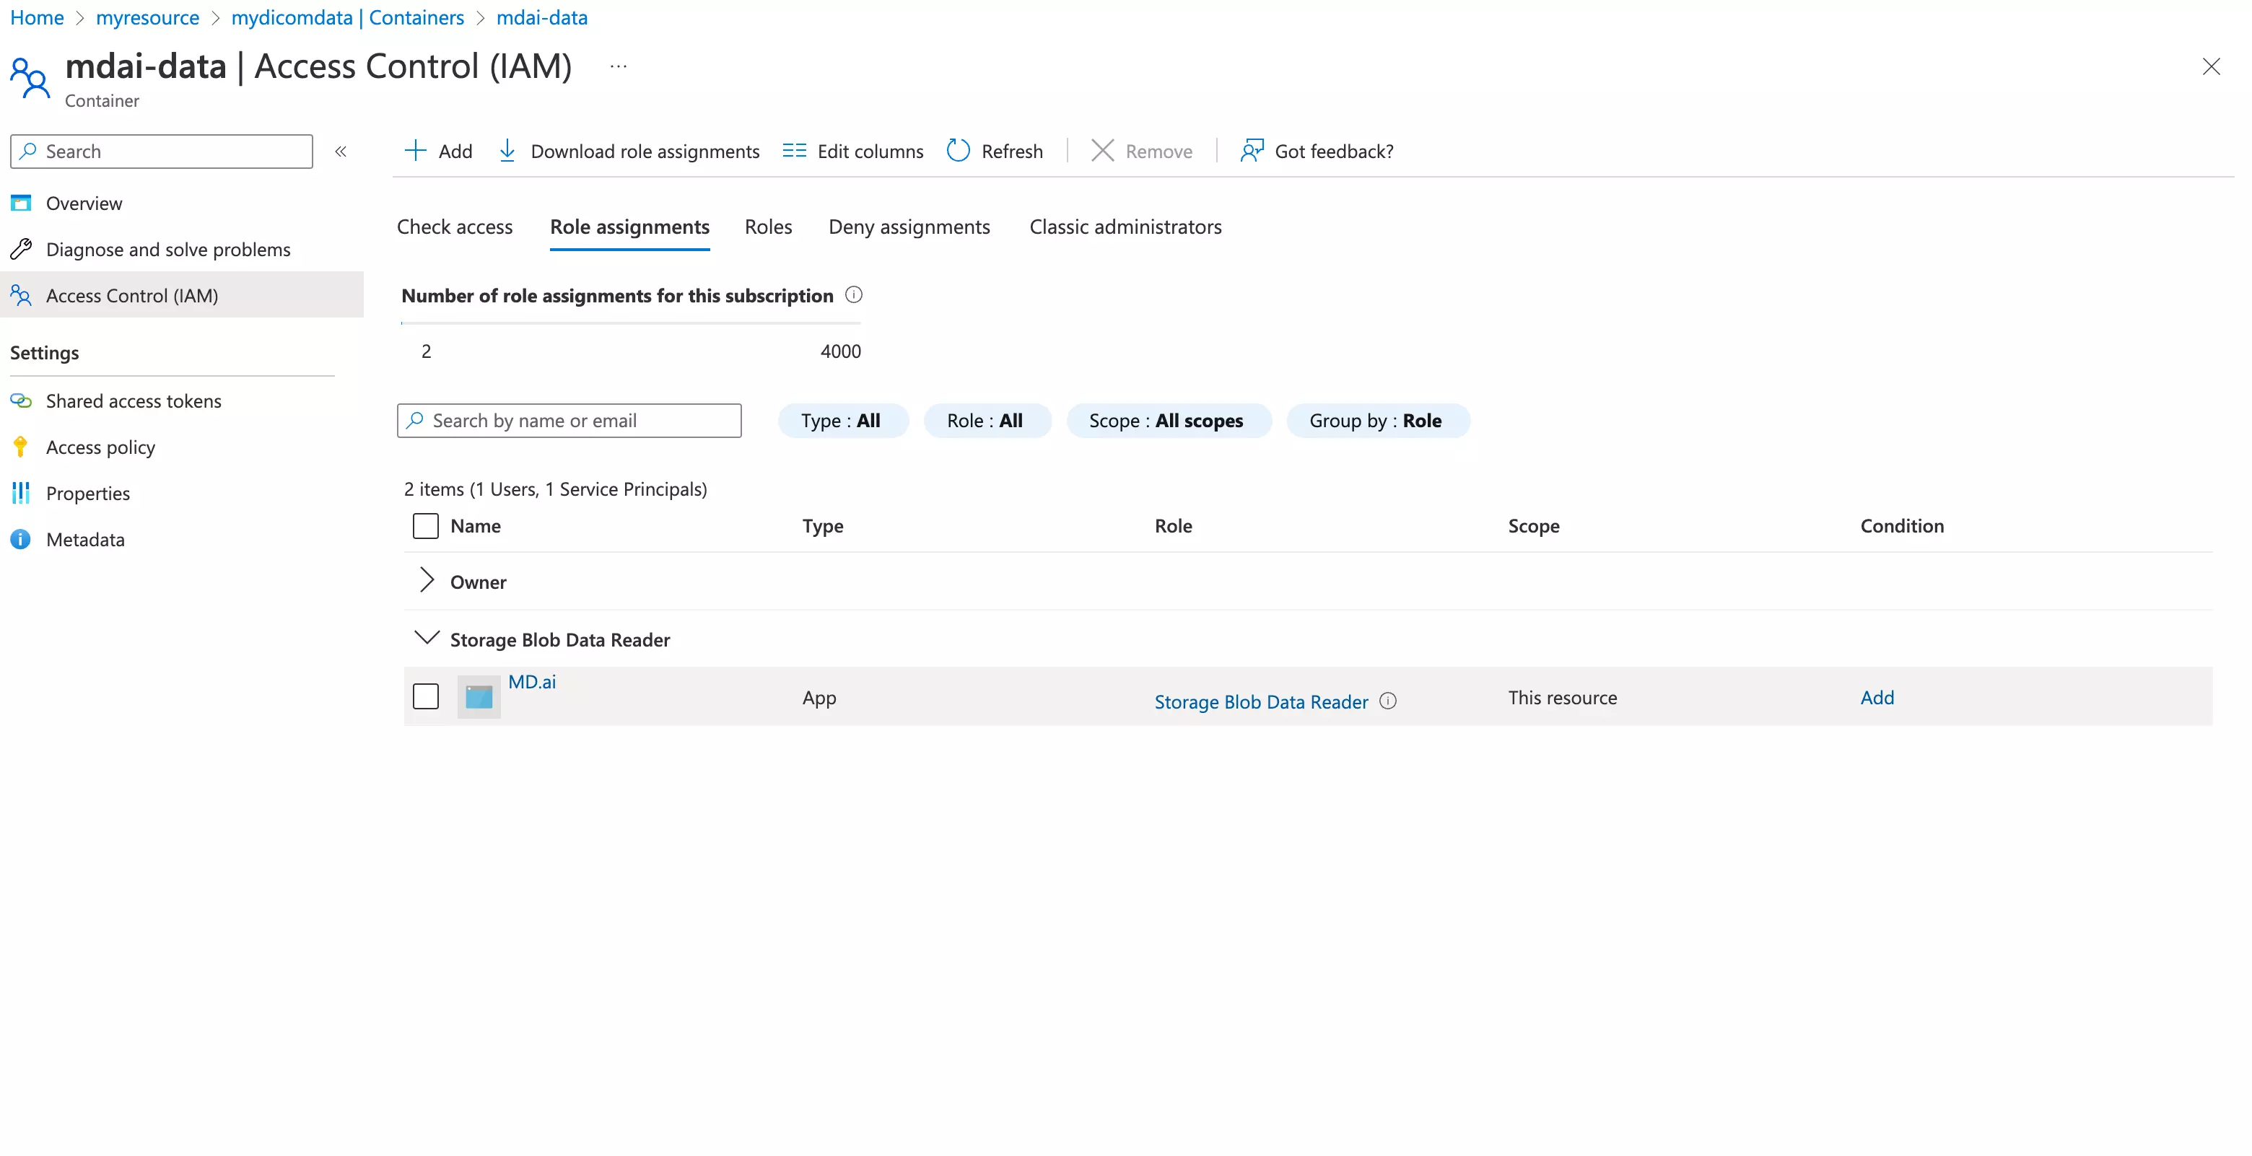Click the Download role assignments icon
This screenshot has height=1156, width=2252.
[508, 150]
